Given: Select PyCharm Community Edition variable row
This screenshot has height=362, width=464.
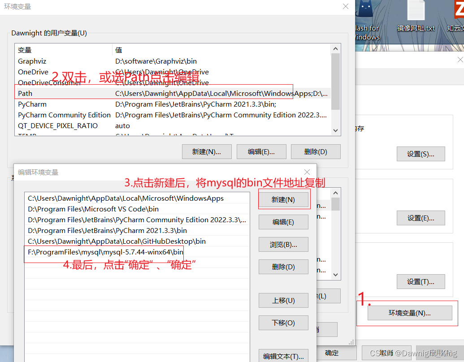Looking at the screenshot, I should click(173, 115).
